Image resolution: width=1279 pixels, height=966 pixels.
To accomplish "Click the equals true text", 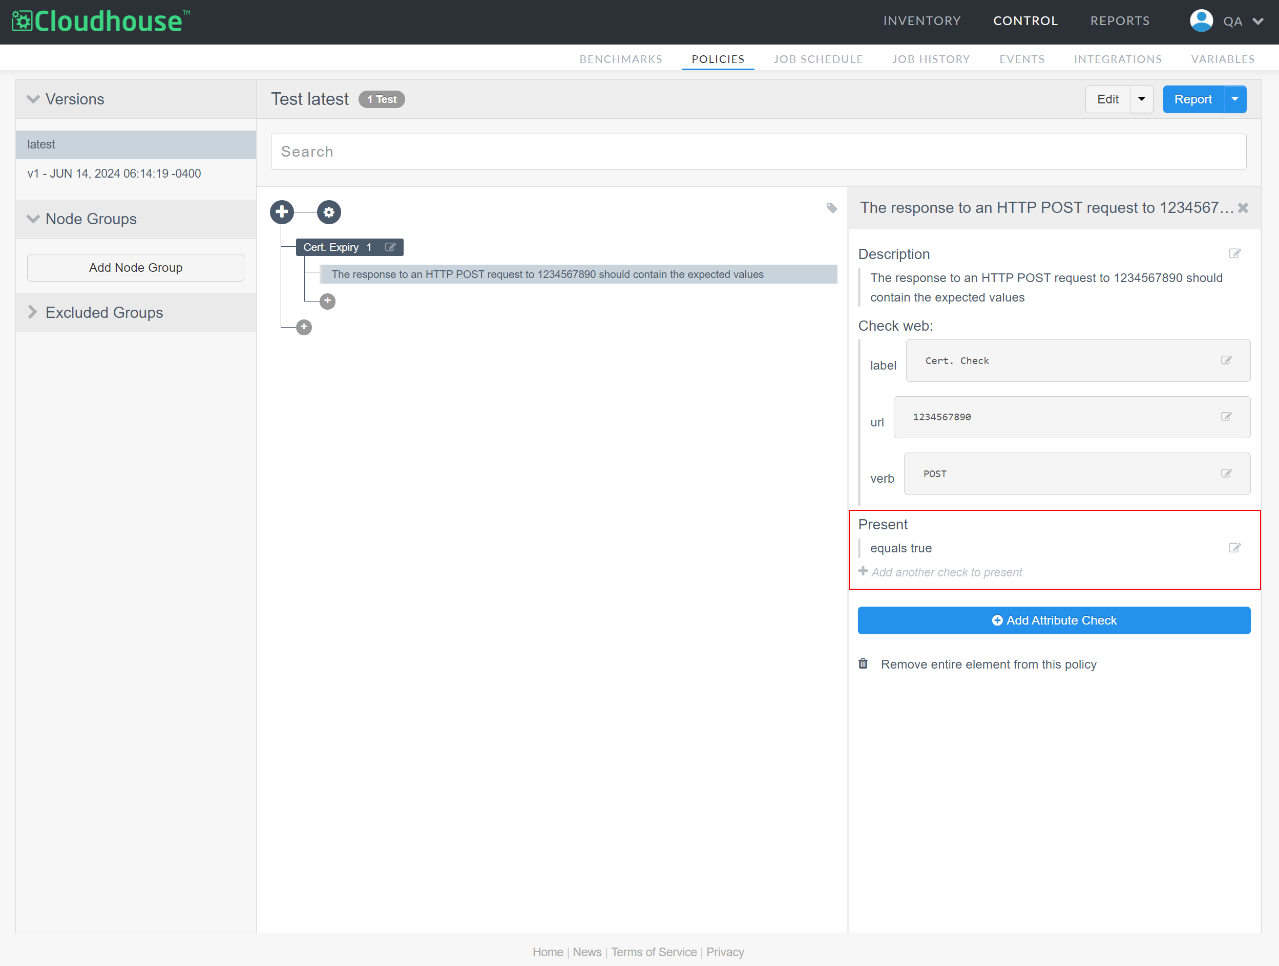I will pos(901,548).
